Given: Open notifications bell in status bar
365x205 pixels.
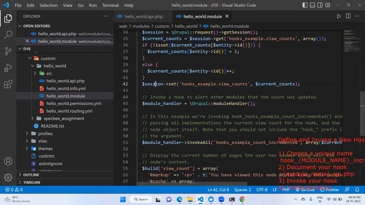Looking at the screenshot, I should click(x=357, y=190).
